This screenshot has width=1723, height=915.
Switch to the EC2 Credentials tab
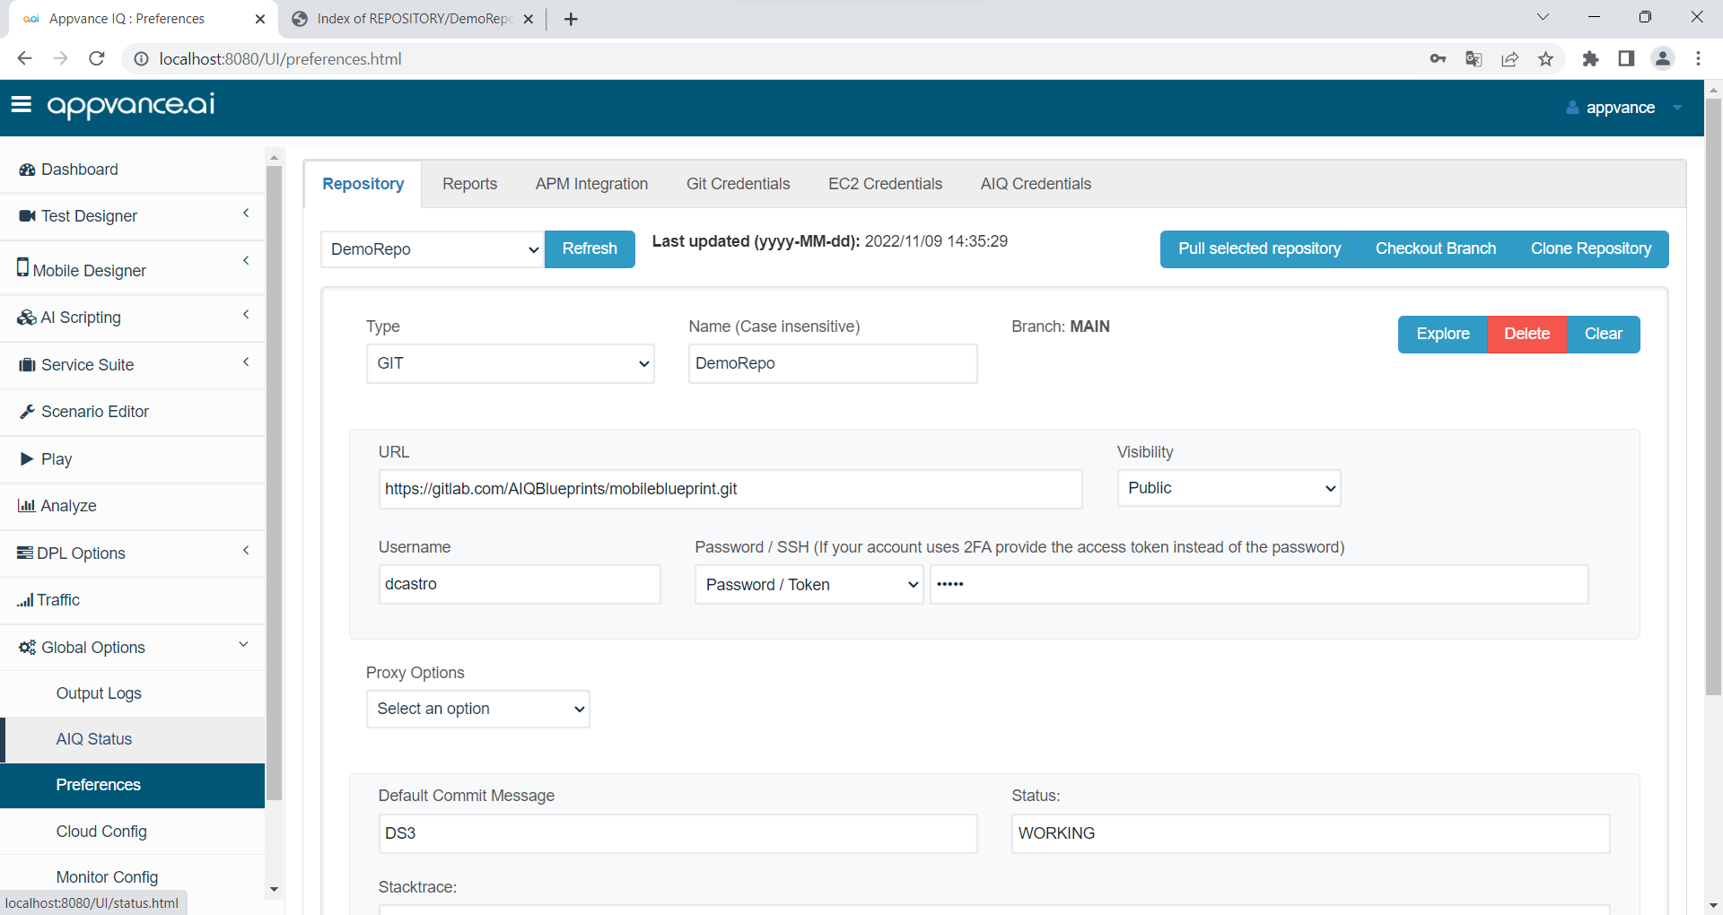tap(885, 184)
